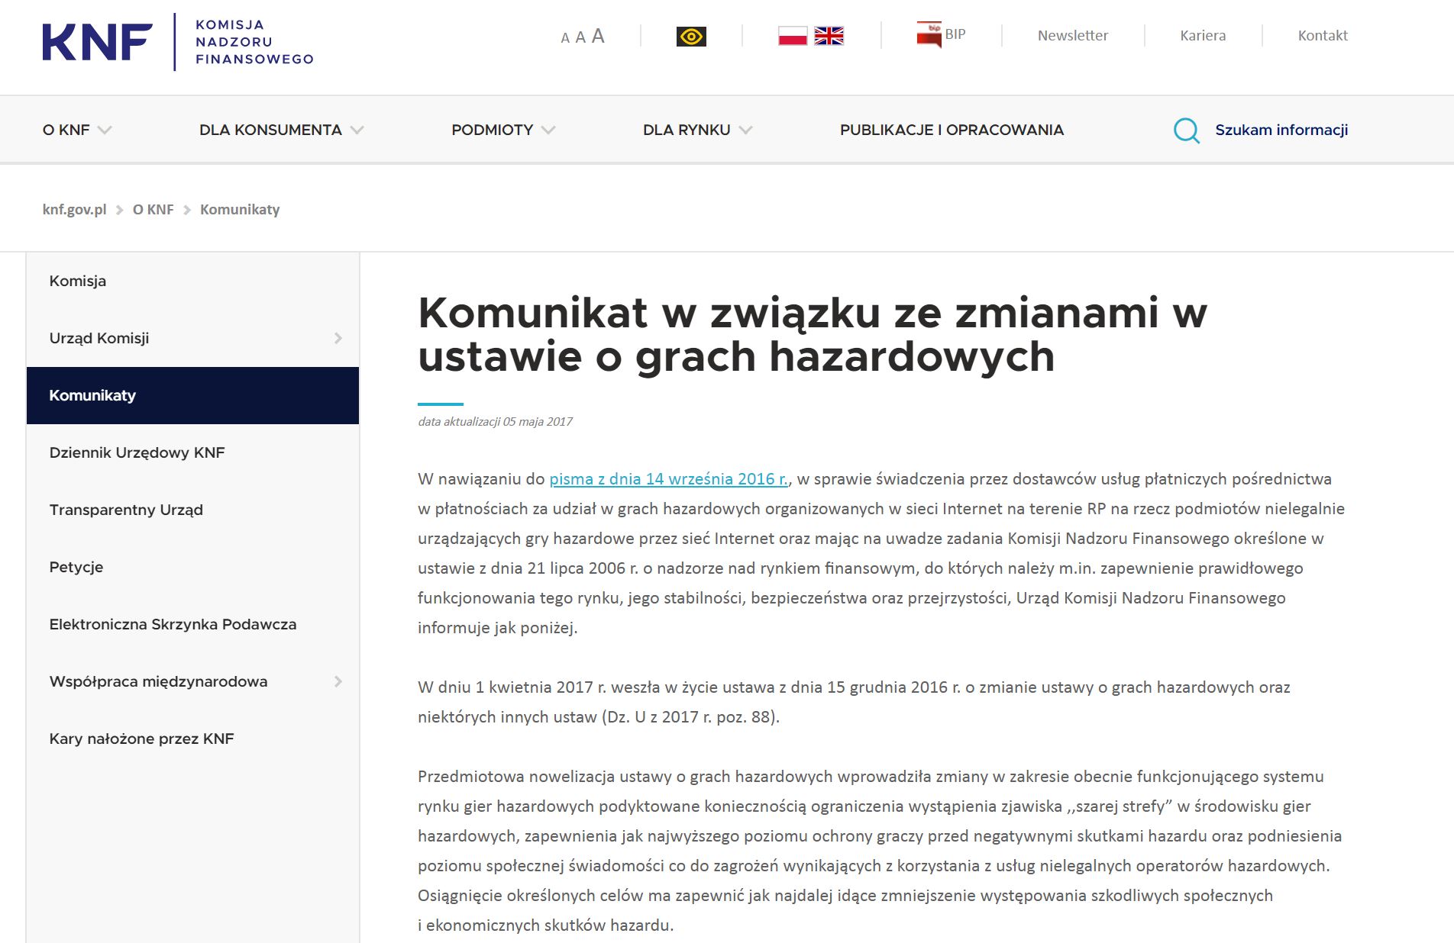Open Komisja in the sidebar

[192, 281]
